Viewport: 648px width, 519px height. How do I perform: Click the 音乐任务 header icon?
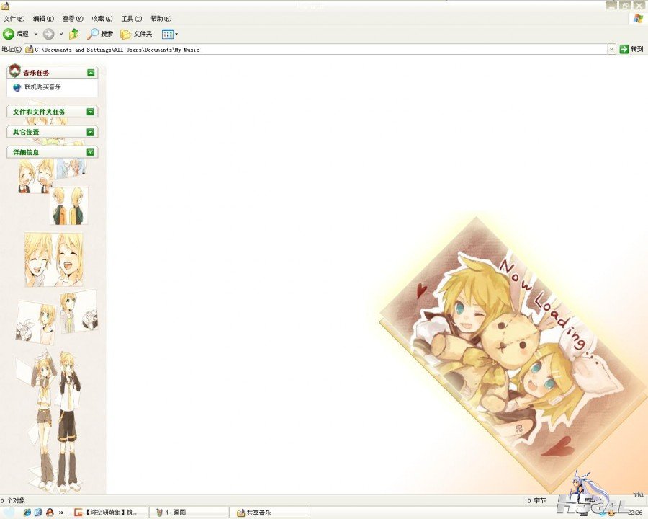click(15, 71)
